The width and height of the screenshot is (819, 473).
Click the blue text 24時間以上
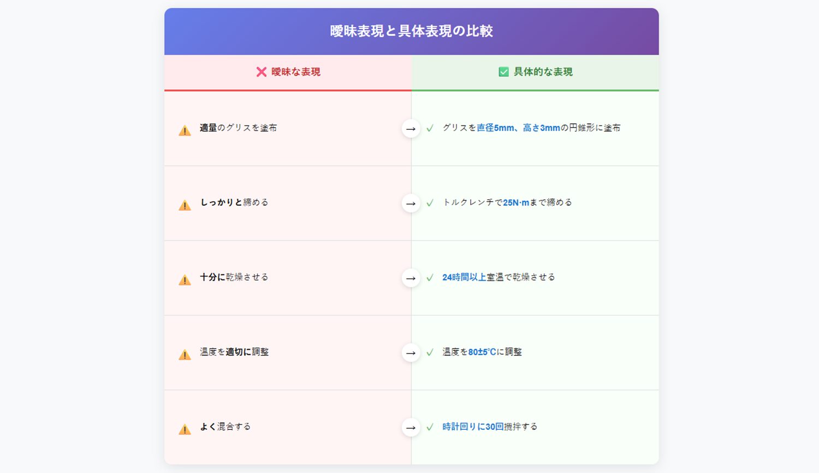[464, 277]
